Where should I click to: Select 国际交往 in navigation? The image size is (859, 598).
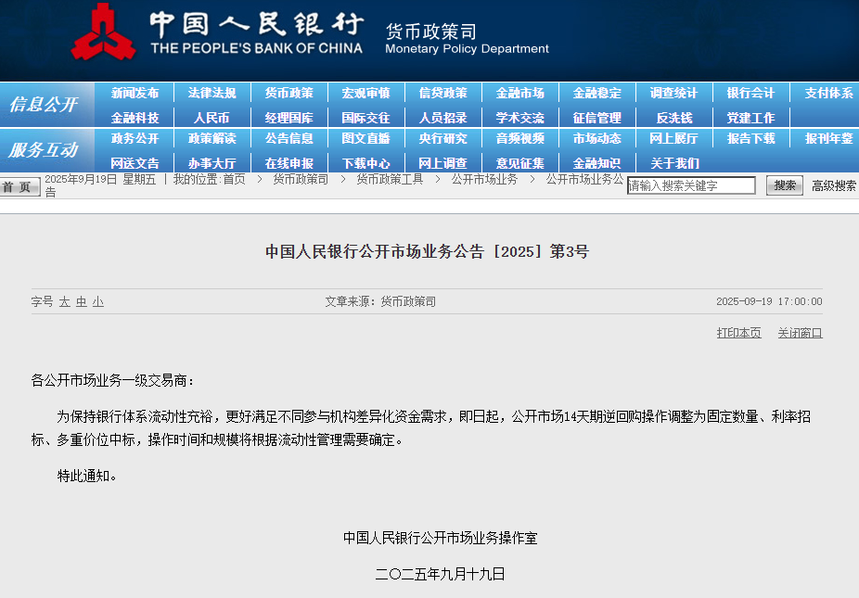click(365, 118)
